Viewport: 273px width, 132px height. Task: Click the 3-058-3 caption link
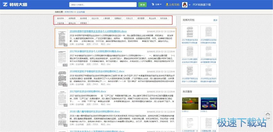tap(204, 111)
